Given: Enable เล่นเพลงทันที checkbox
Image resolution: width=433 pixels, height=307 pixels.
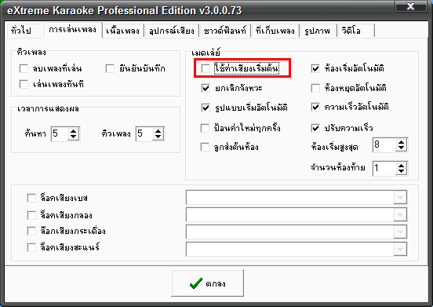Looking at the screenshot, I should click(24, 84).
